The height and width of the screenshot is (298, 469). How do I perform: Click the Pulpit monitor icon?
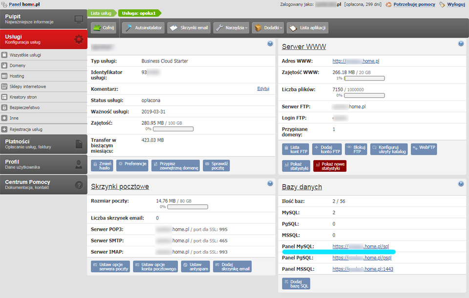coord(79,20)
